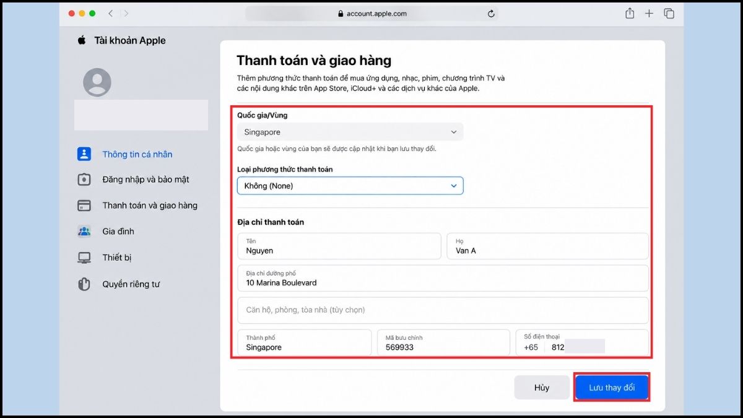743x418 pixels.
Task: Click the Địa chỉ thanh toán label
Action: (271, 222)
